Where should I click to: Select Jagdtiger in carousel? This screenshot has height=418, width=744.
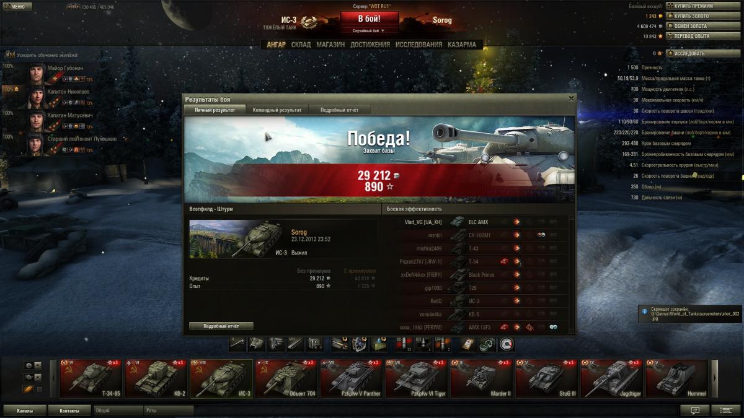pyautogui.click(x=612, y=379)
